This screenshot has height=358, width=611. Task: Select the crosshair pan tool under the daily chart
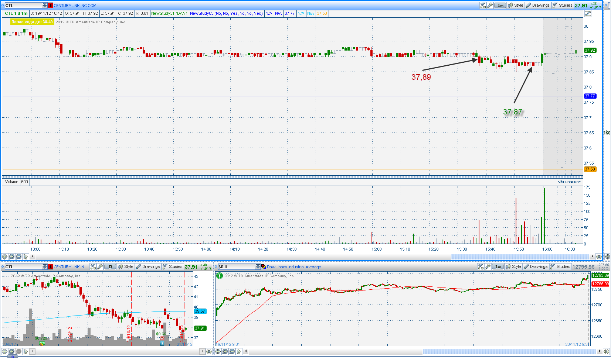4,351
